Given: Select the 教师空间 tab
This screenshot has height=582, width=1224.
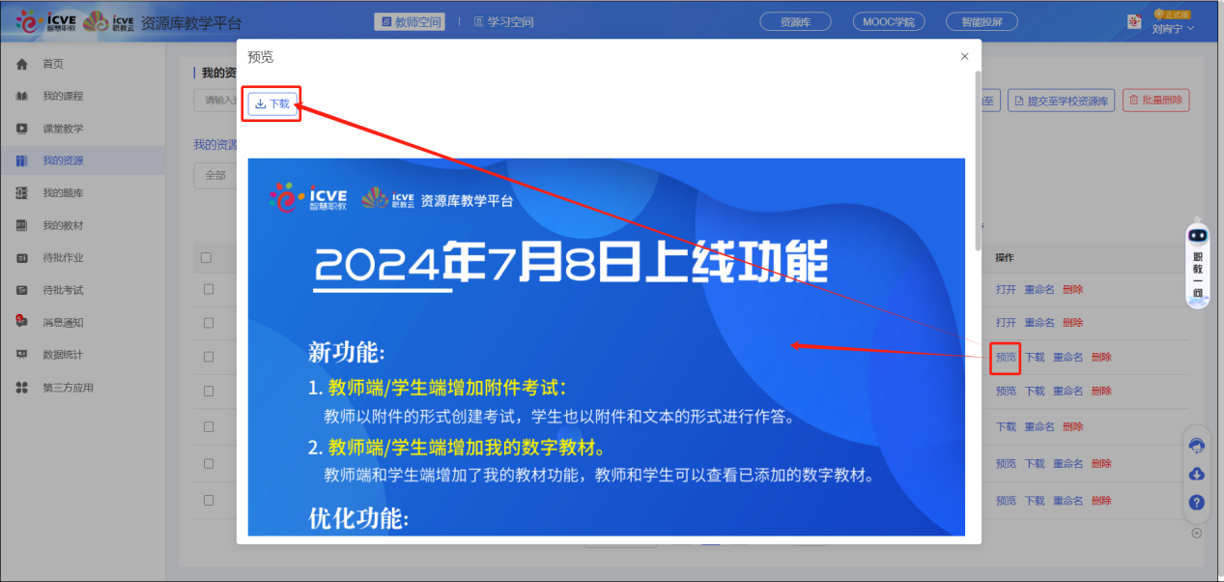Looking at the screenshot, I should tap(410, 22).
